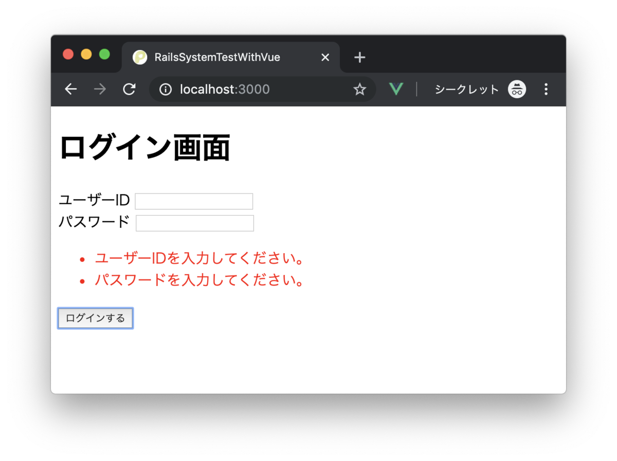Open site information via the info icon
The width and height of the screenshot is (617, 461).
pos(165,89)
